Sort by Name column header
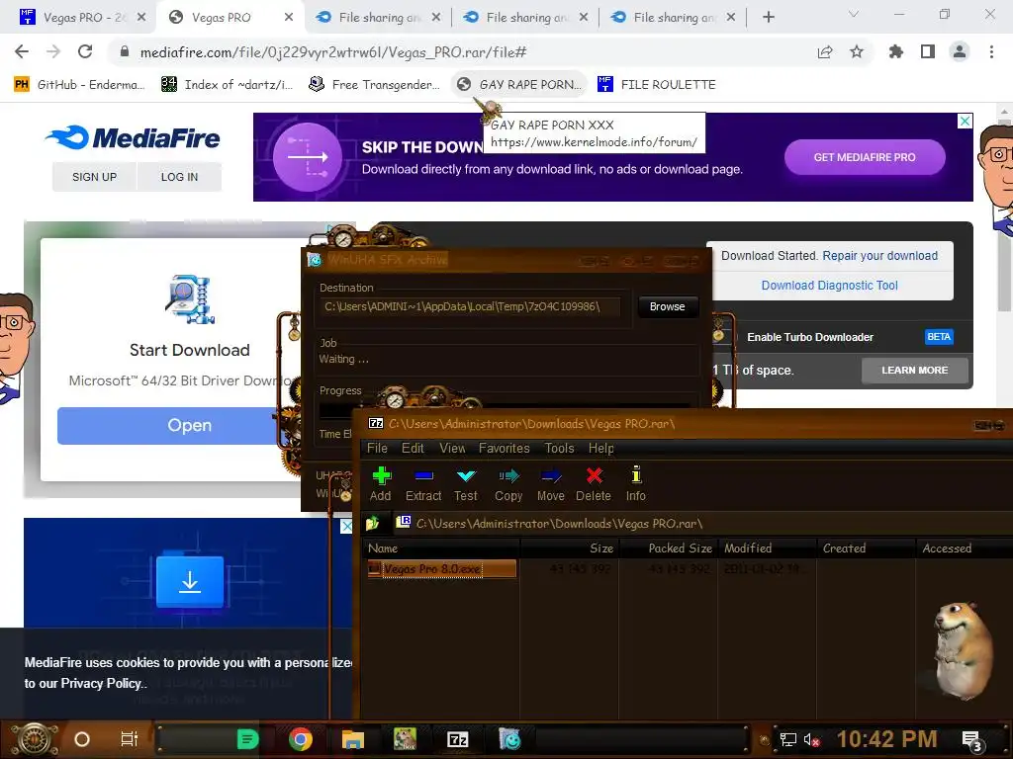Viewport: 1013px width, 759px height. coord(442,548)
